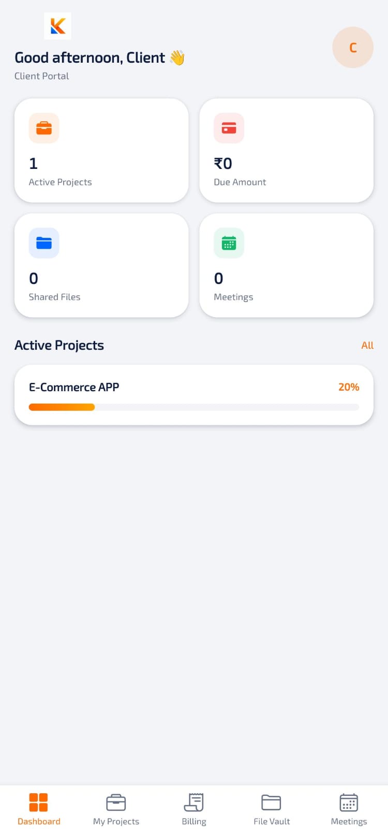
Task: Click the blue folder Shared Files icon
Action: pyautogui.click(x=44, y=243)
